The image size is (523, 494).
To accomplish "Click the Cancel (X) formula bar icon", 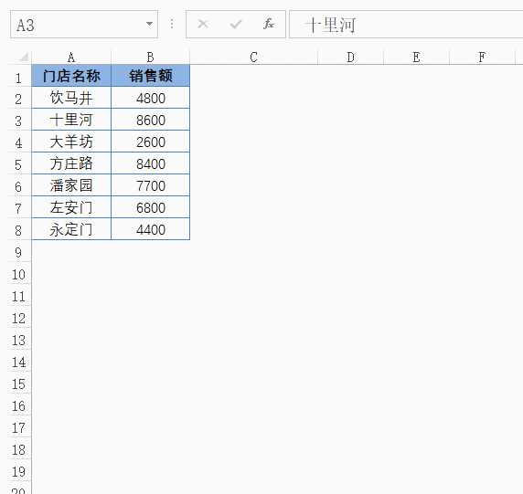I will point(203,24).
